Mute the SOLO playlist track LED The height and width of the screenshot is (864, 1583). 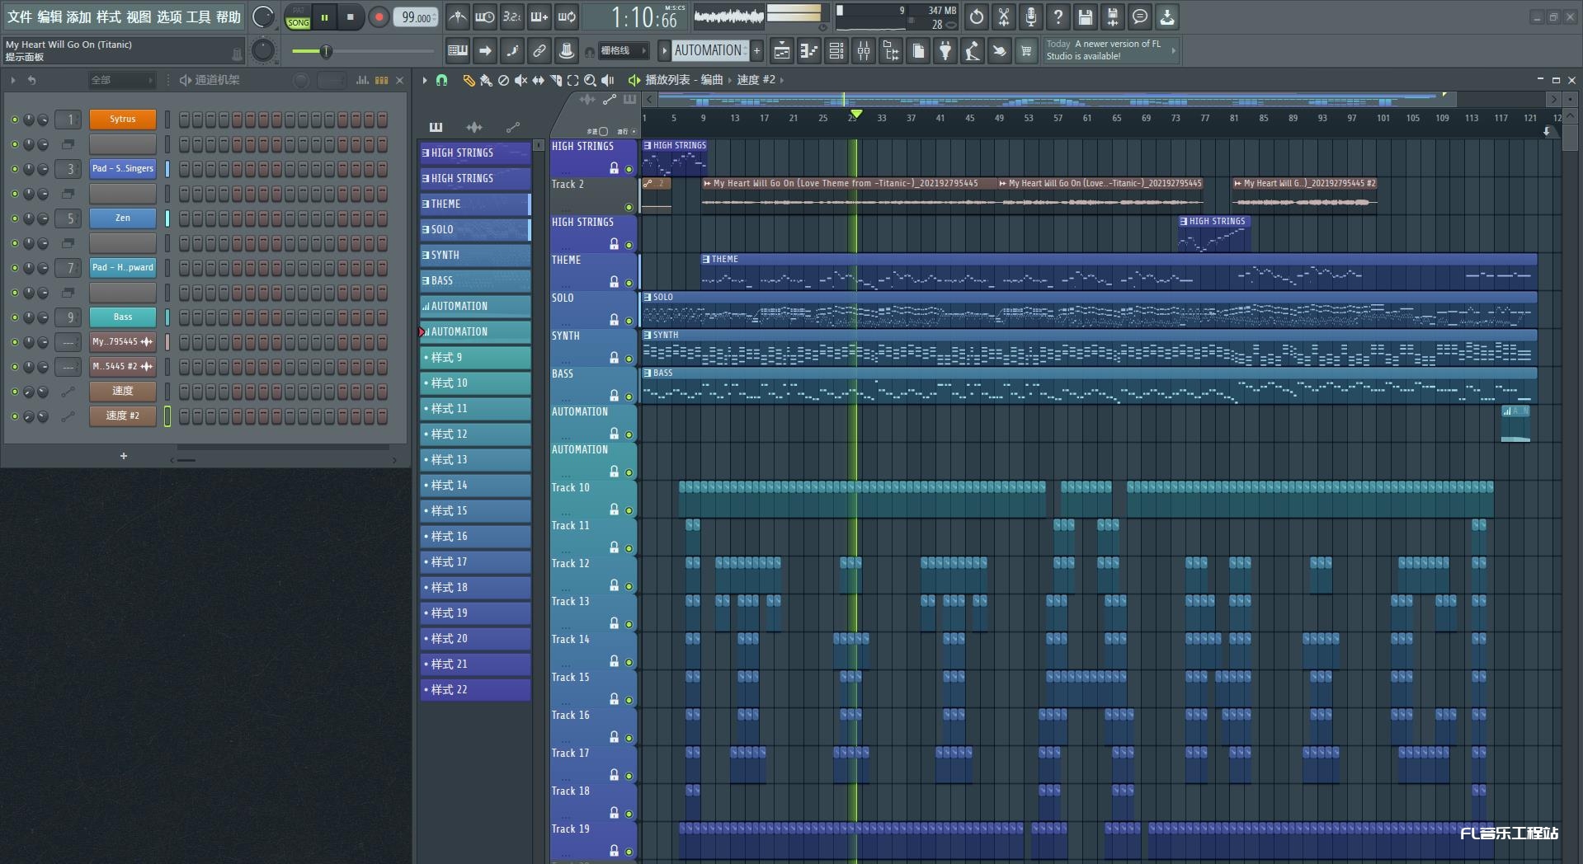click(629, 321)
